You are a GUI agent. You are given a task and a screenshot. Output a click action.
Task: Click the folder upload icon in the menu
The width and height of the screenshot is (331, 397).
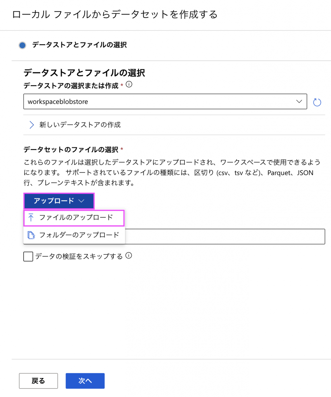click(x=31, y=235)
